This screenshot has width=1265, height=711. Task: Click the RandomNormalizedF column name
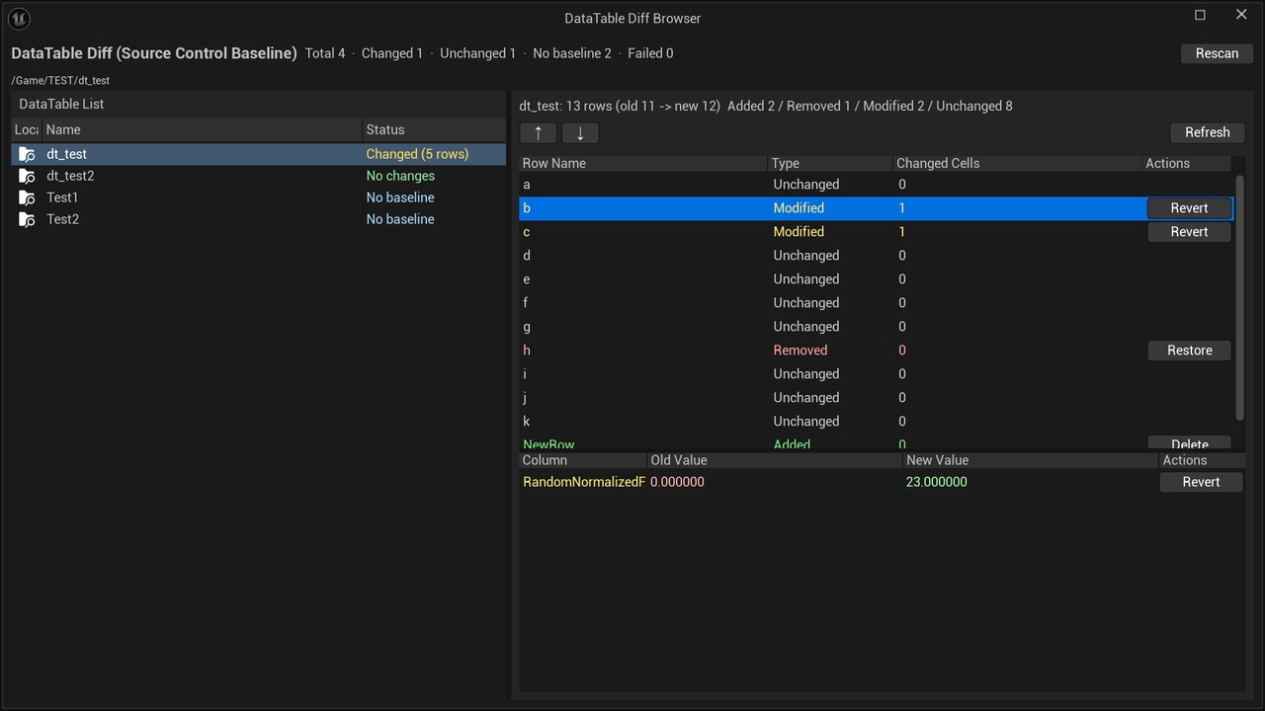pos(584,482)
